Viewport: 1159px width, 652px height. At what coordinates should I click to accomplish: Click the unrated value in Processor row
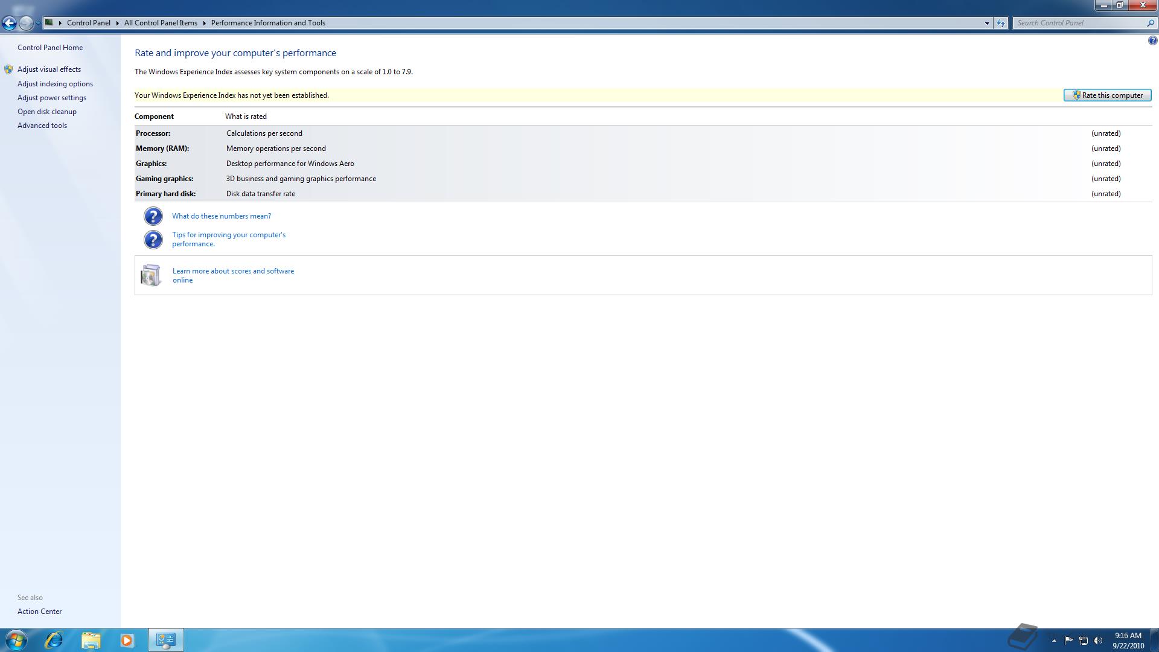[1106, 133]
